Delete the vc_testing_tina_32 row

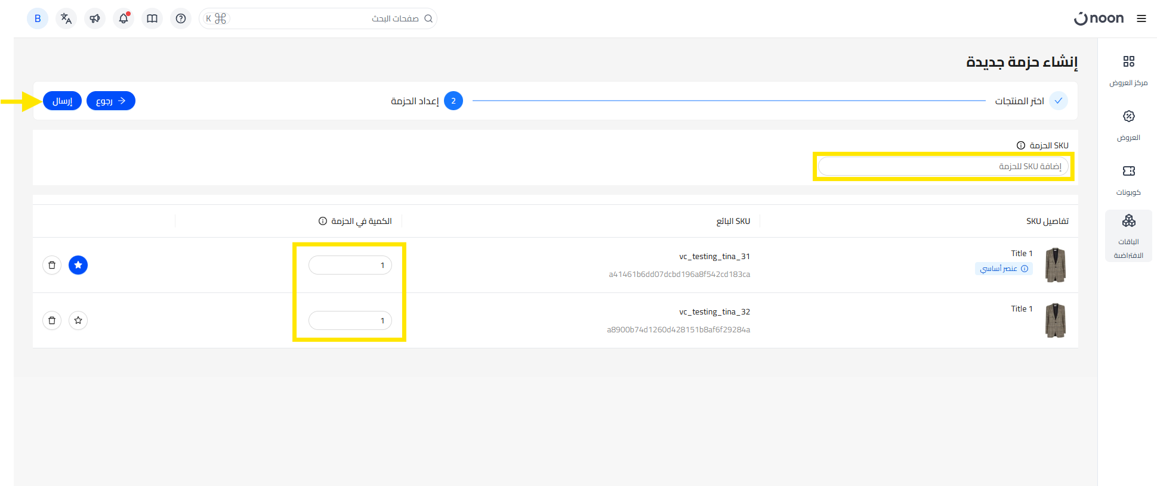coord(52,320)
